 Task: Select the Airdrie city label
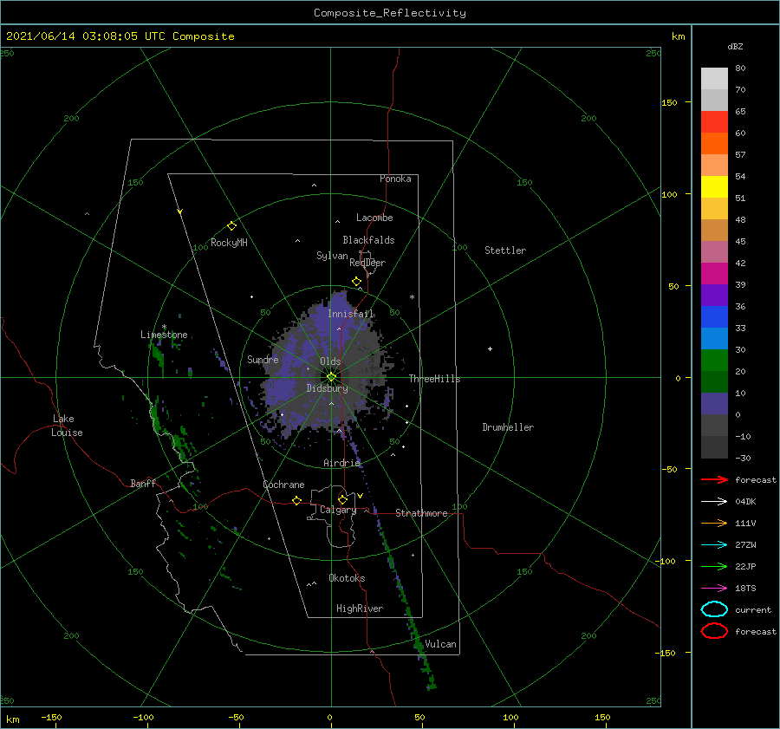point(341,463)
